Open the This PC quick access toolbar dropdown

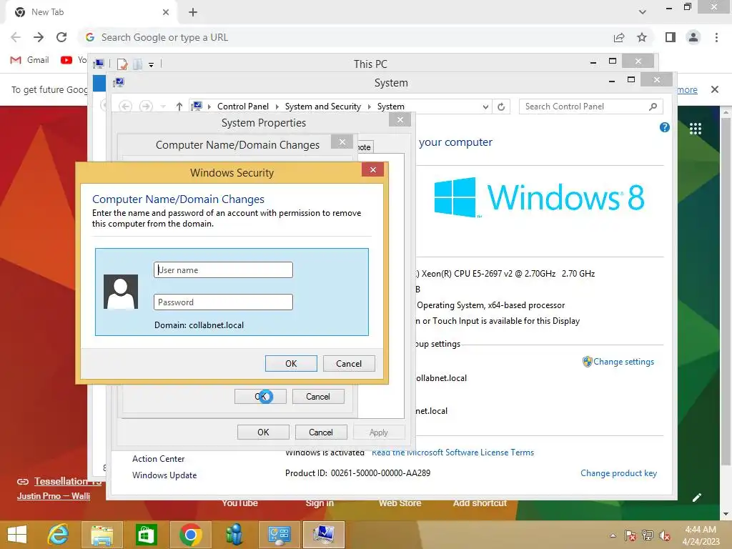coord(152,64)
